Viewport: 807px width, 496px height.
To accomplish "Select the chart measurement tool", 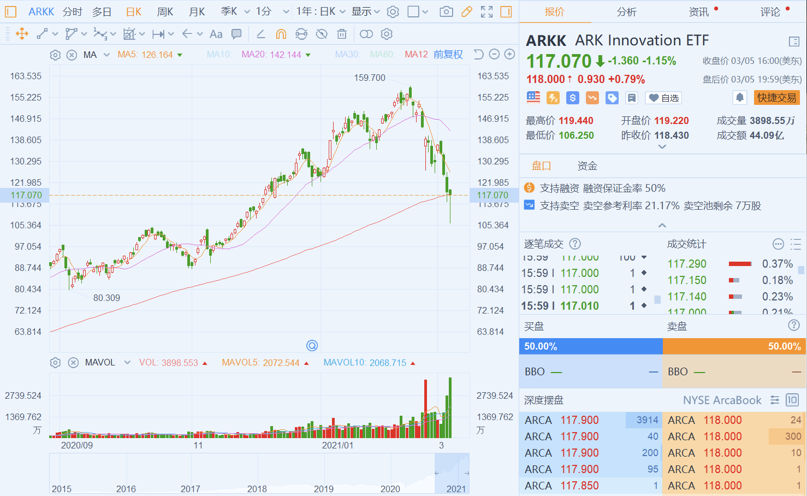I will coord(129,34).
